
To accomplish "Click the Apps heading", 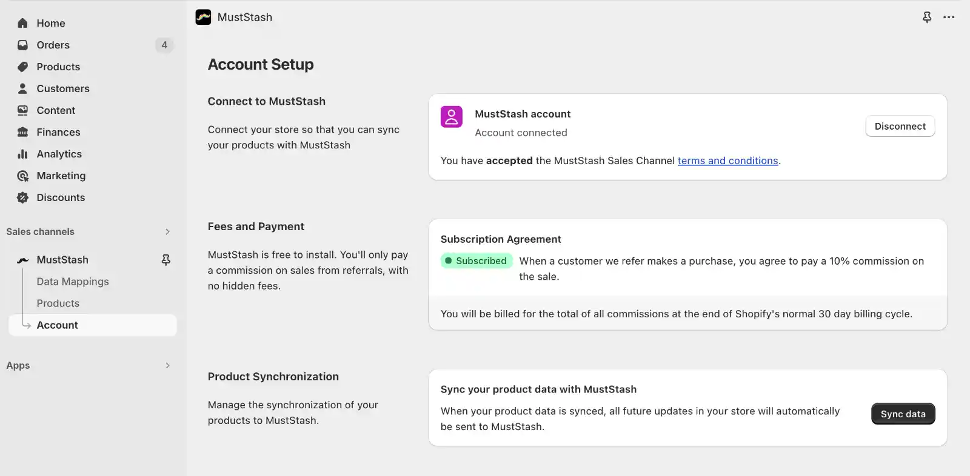I will tap(18, 365).
